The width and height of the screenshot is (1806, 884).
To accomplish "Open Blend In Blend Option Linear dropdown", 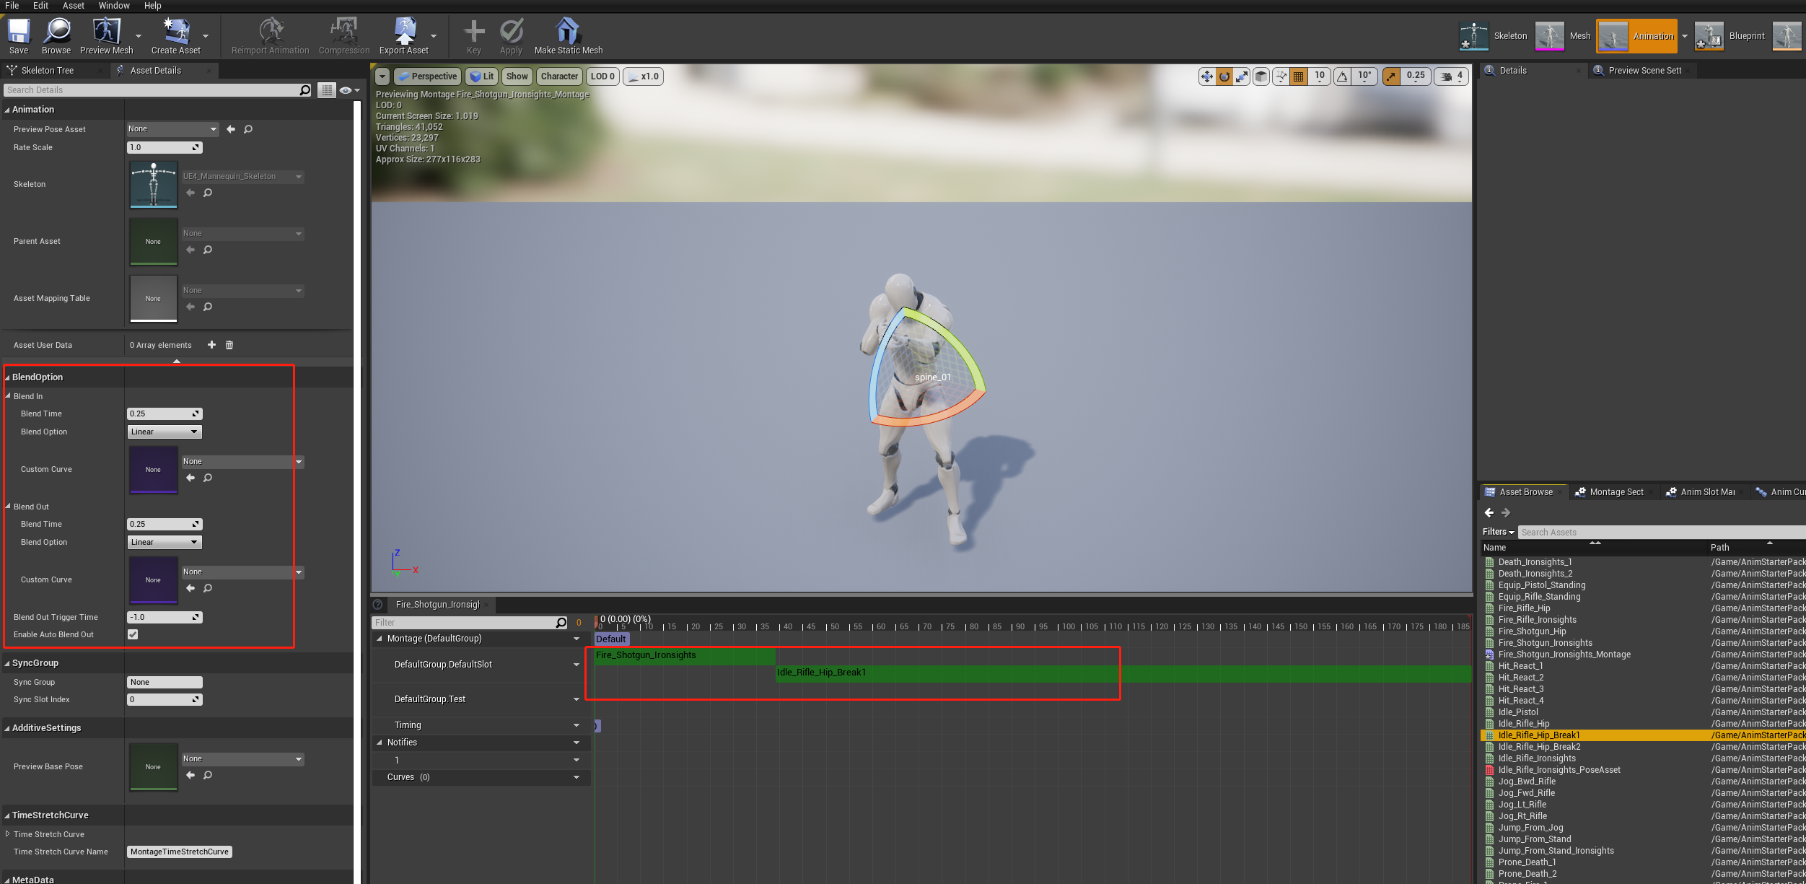I will [165, 432].
